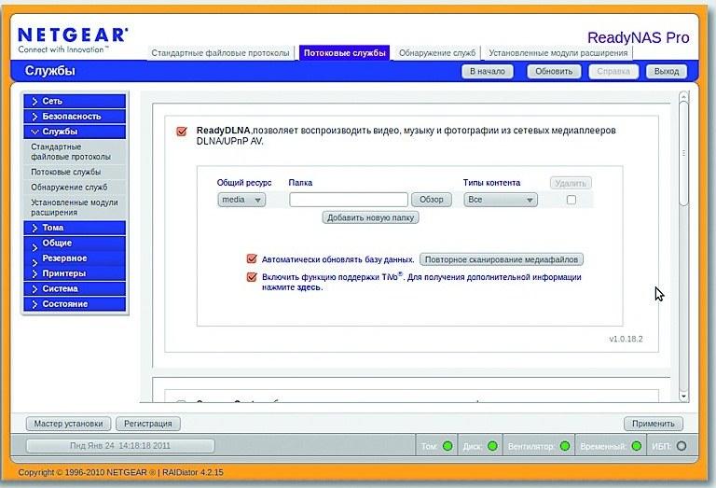This screenshot has height=488, width=716.
Task: Open the Установленные модули расширения tab
Action: (x=558, y=53)
